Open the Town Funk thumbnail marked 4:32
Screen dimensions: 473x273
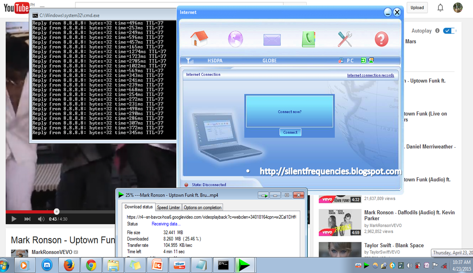pyautogui.click(x=340, y=199)
